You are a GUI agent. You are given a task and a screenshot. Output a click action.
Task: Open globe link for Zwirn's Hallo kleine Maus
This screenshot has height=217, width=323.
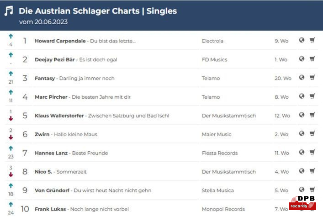point(302,134)
